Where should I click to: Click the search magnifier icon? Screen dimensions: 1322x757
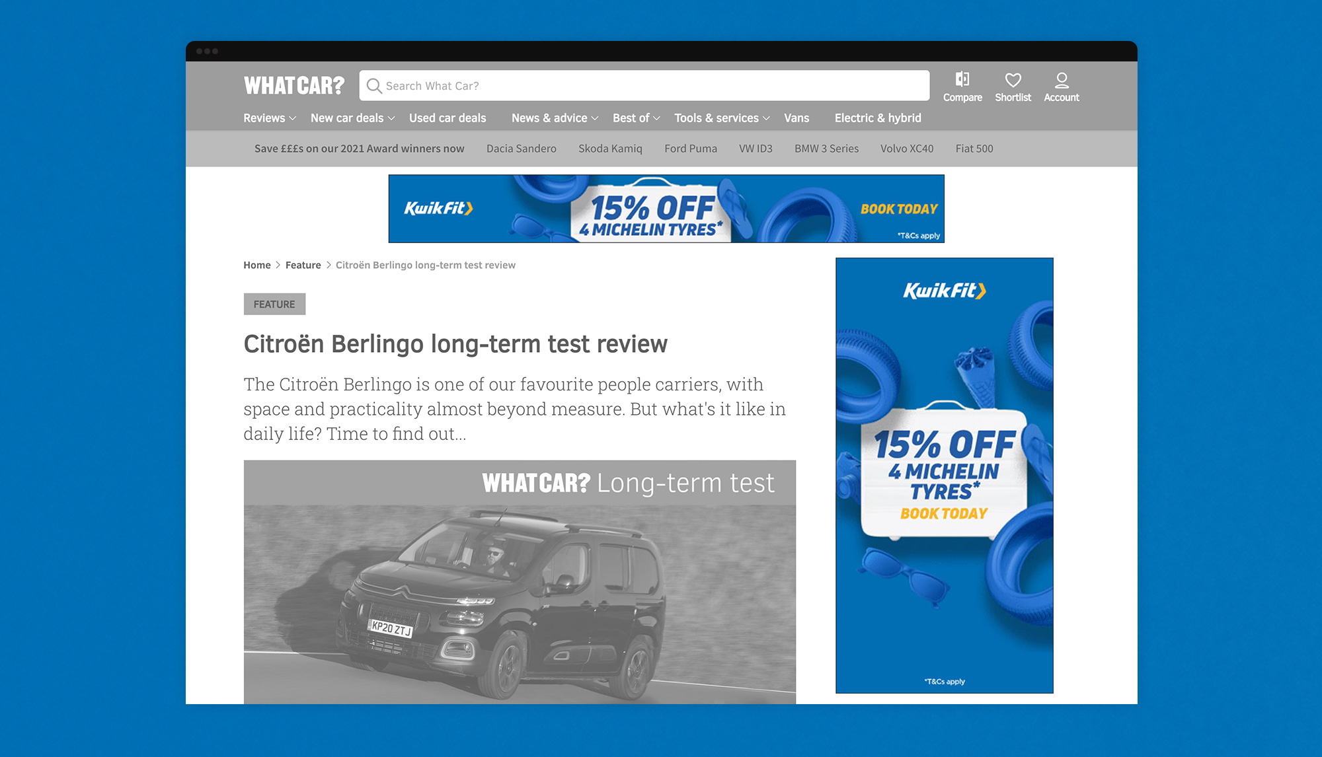coord(374,86)
